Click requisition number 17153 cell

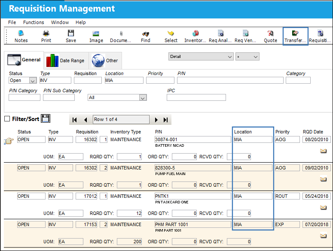point(86,224)
